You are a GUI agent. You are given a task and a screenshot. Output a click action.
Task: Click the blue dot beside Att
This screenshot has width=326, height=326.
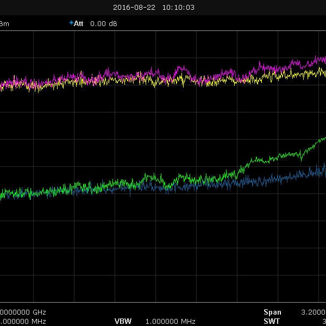[x=71, y=23]
